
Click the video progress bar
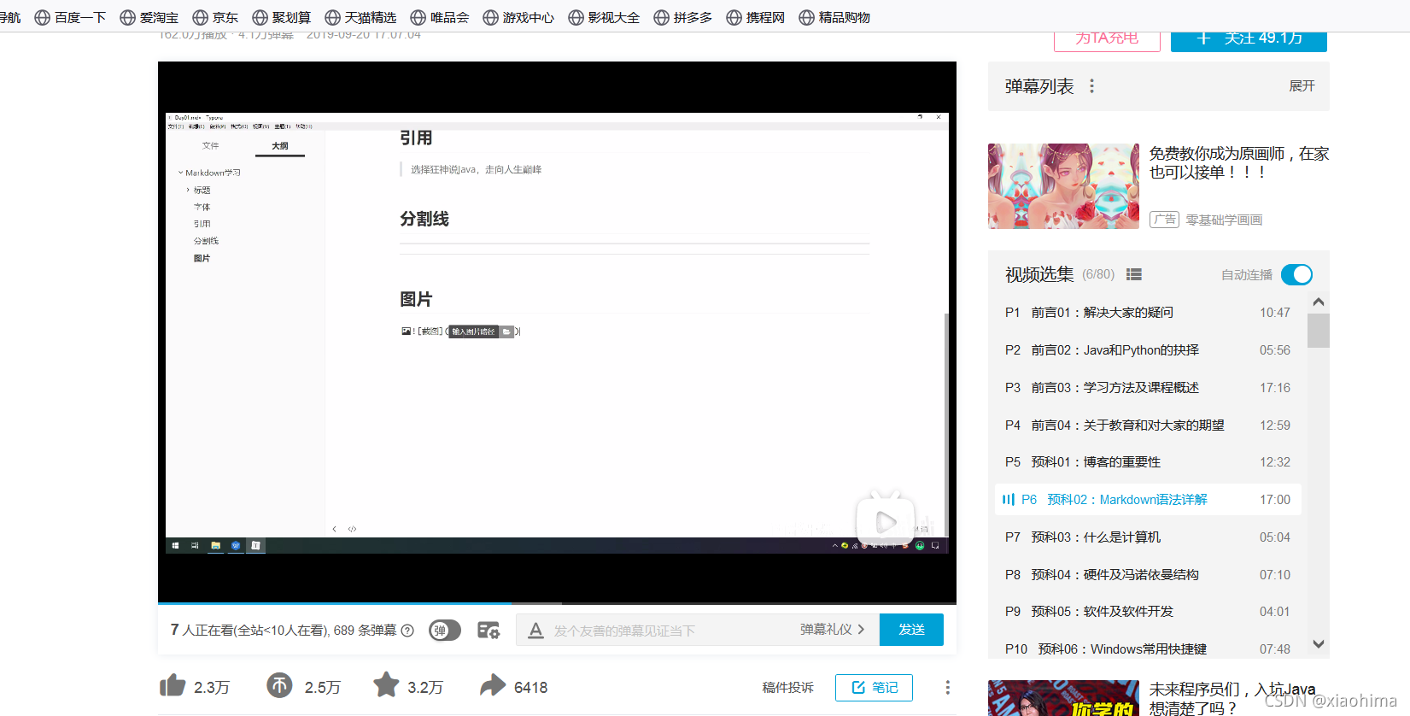click(x=557, y=603)
